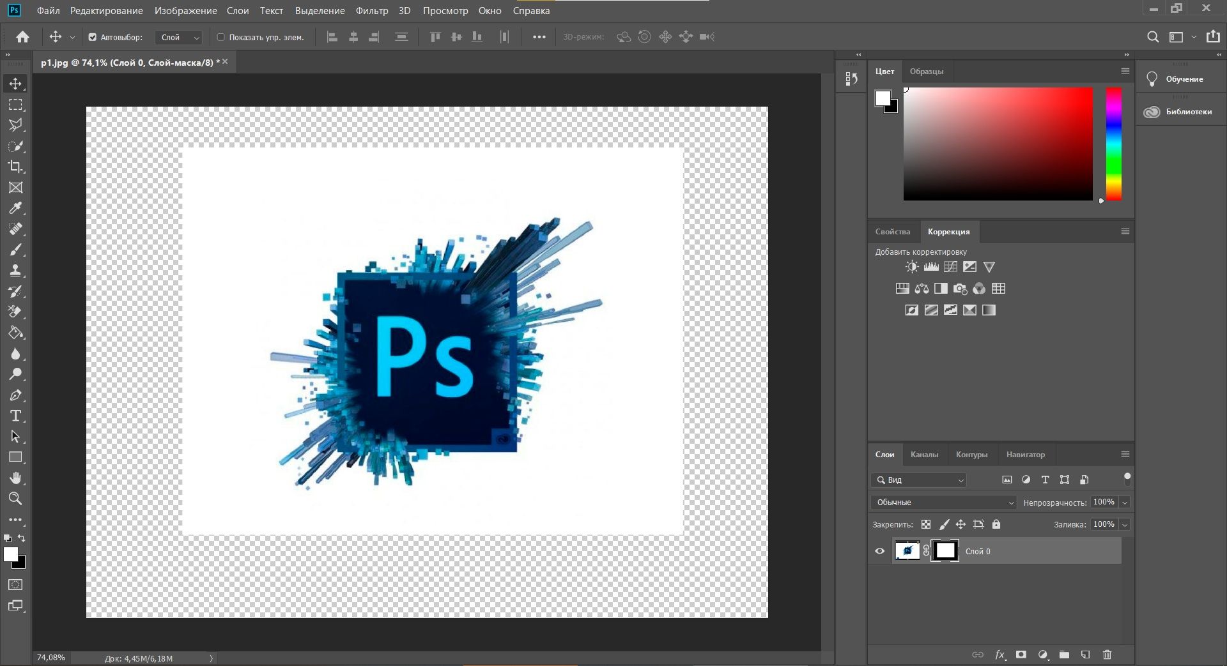1227x666 pixels.
Task: Toggle Quick Mask mode
Action: click(15, 584)
